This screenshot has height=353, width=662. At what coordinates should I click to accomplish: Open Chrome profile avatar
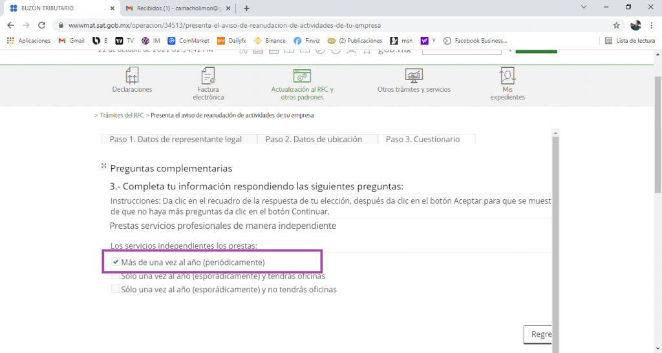635,25
